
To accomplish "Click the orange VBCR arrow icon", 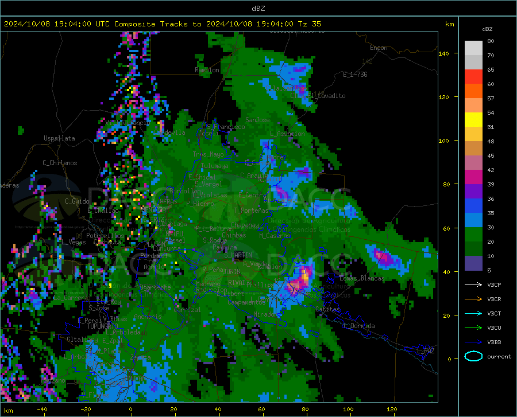I will 473,299.
